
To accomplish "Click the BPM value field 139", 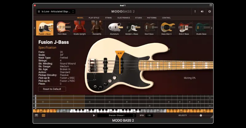I will [149, 115].
